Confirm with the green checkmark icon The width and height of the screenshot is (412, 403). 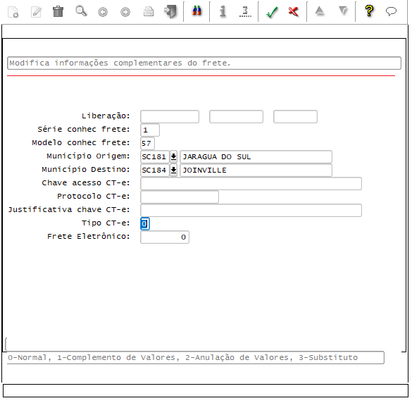click(272, 12)
